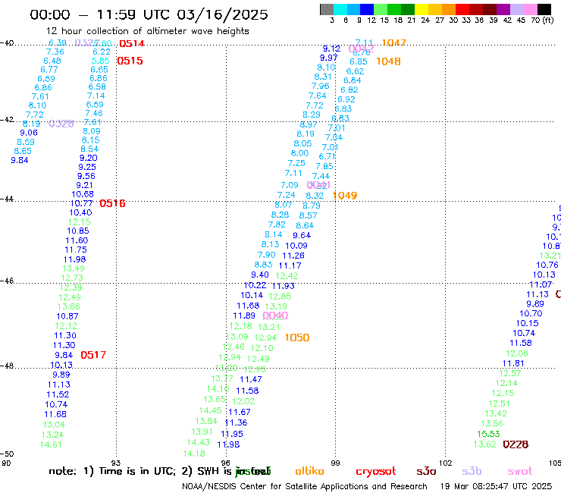Click the wave height value 9.06
This screenshot has width=561, height=493.
tap(29, 133)
